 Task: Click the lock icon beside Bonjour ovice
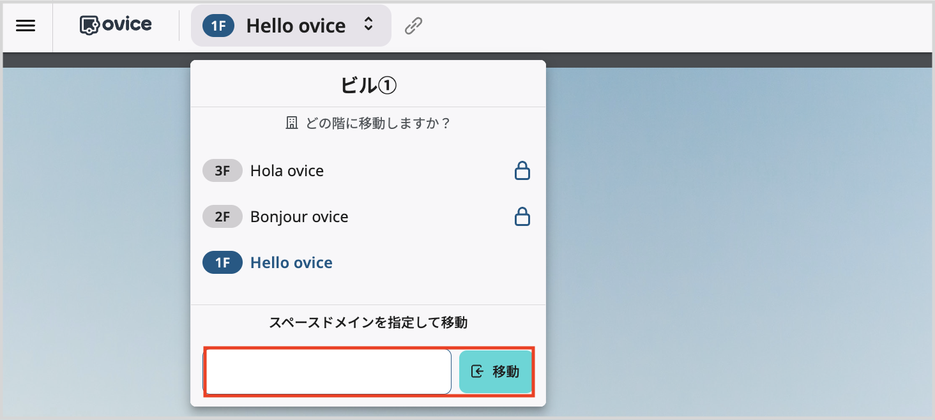(522, 216)
